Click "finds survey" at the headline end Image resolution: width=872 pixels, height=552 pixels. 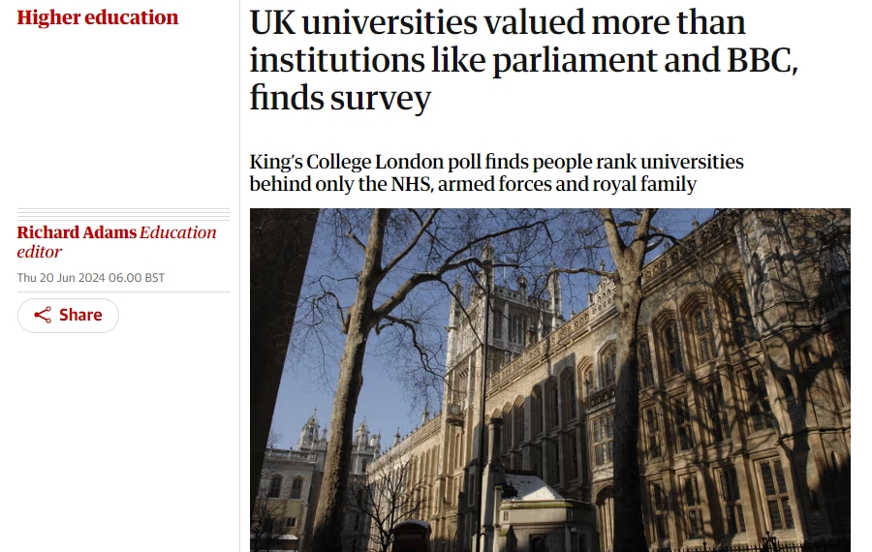point(340,98)
